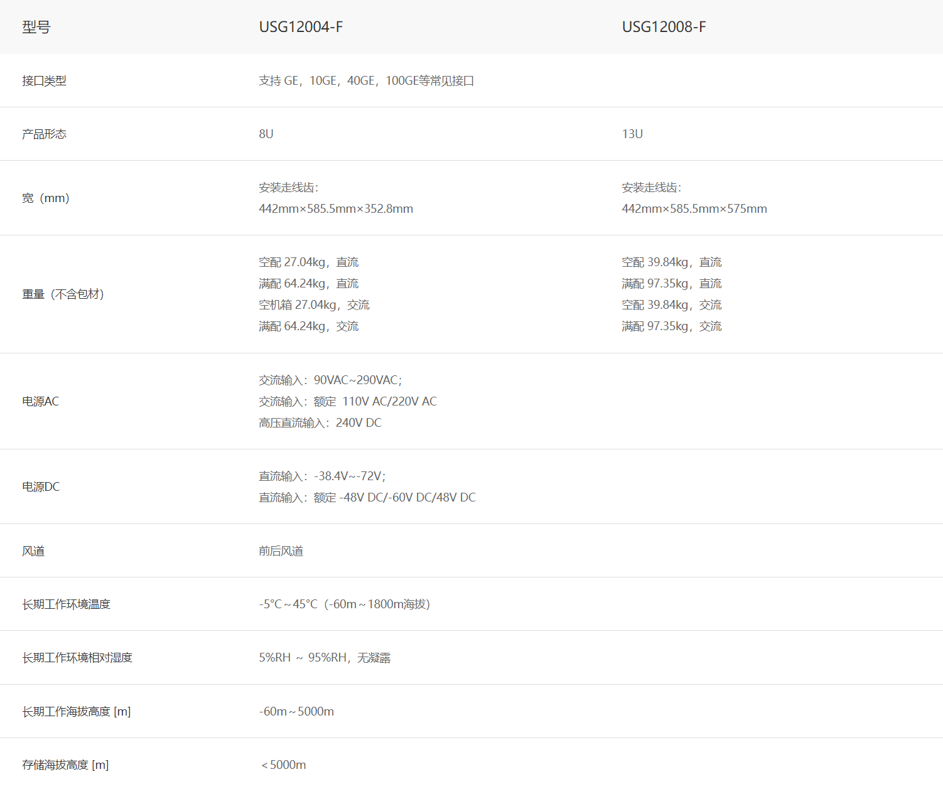Viewport: 943px width, 789px height.
Task: Click the text 额定 110V AC/220V AC
Action: pos(375,402)
